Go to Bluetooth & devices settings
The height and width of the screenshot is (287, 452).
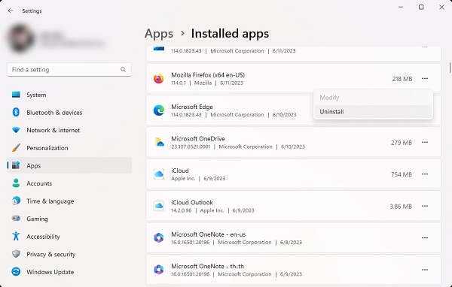pyautogui.click(x=69, y=112)
